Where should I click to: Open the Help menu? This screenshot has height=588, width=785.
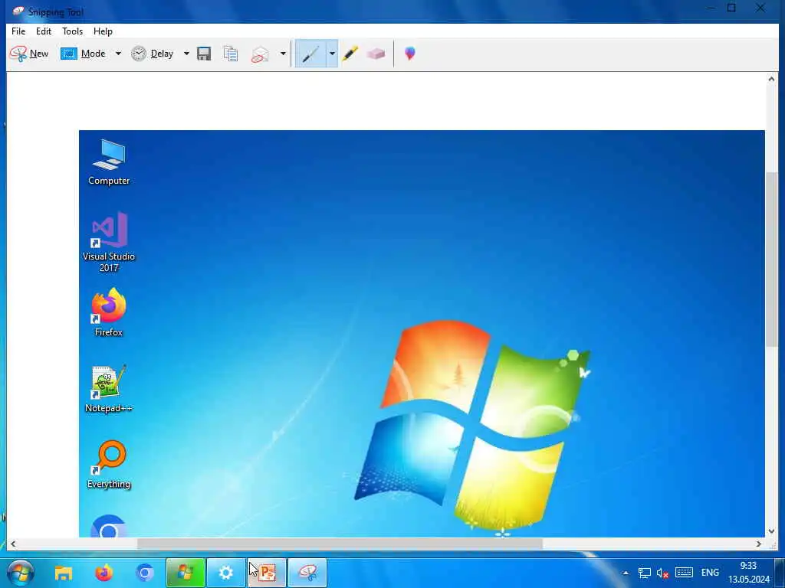pyautogui.click(x=103, y=31)
